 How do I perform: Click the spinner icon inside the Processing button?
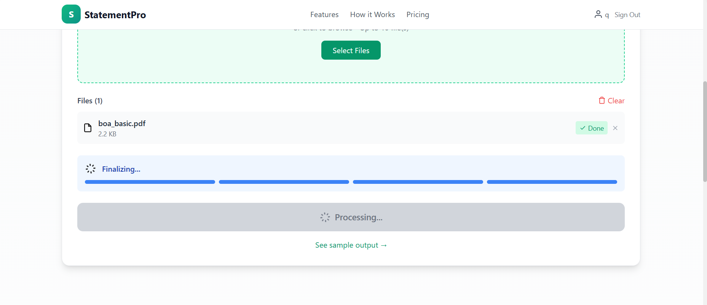(x=325, y=217)
